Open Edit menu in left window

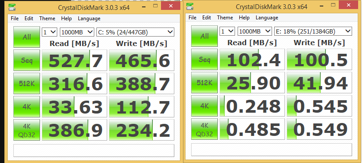[29, 18]
